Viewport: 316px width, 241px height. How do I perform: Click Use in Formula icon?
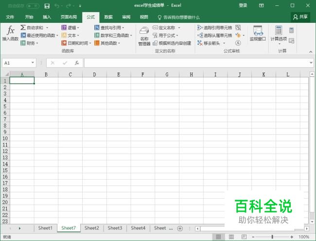[155, 36]
